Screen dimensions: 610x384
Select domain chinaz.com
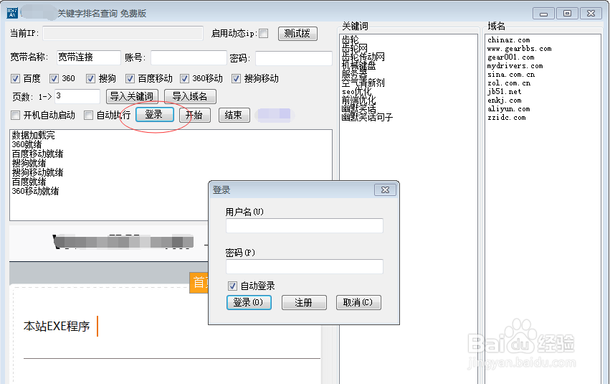[509, 40]
